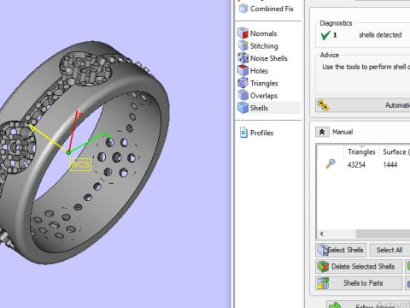Sort by Triangles column header

(x=361, y=152)
